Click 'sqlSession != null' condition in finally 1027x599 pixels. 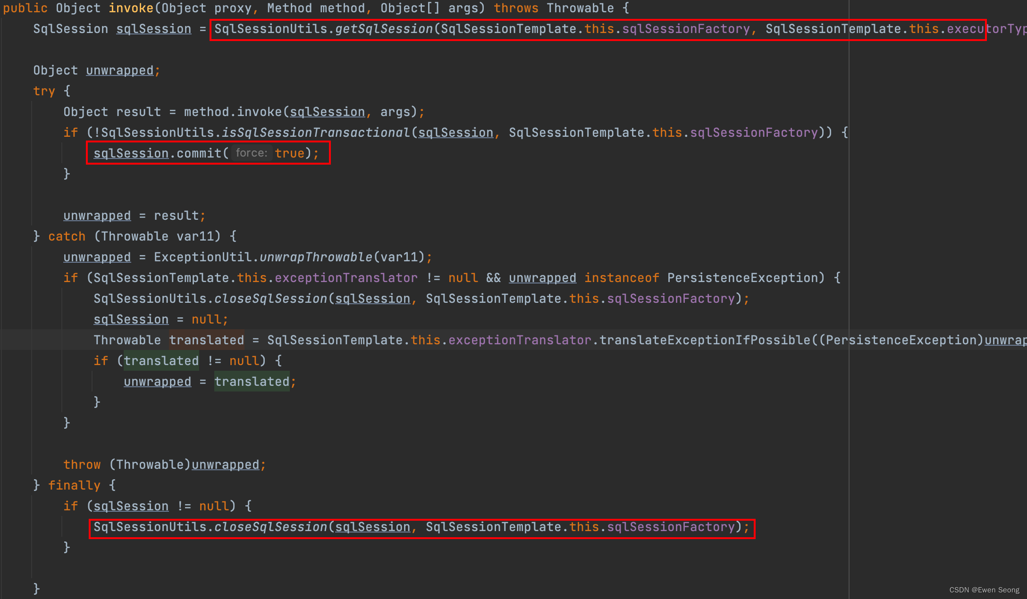pos(161,506)
